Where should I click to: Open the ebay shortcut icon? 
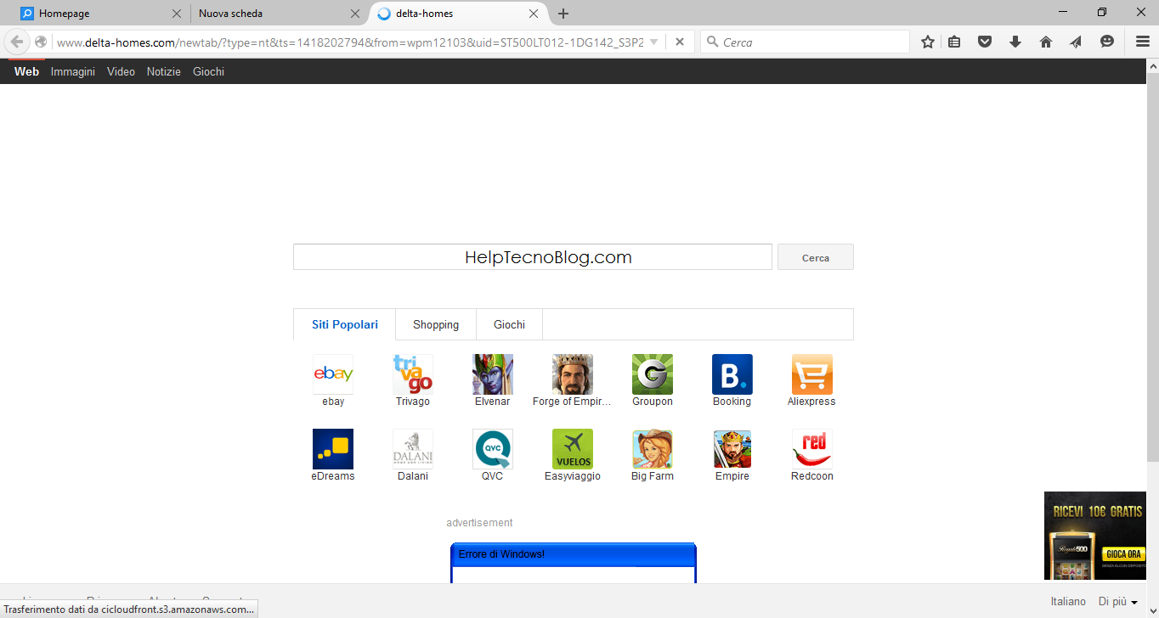[x=333, y=374]
